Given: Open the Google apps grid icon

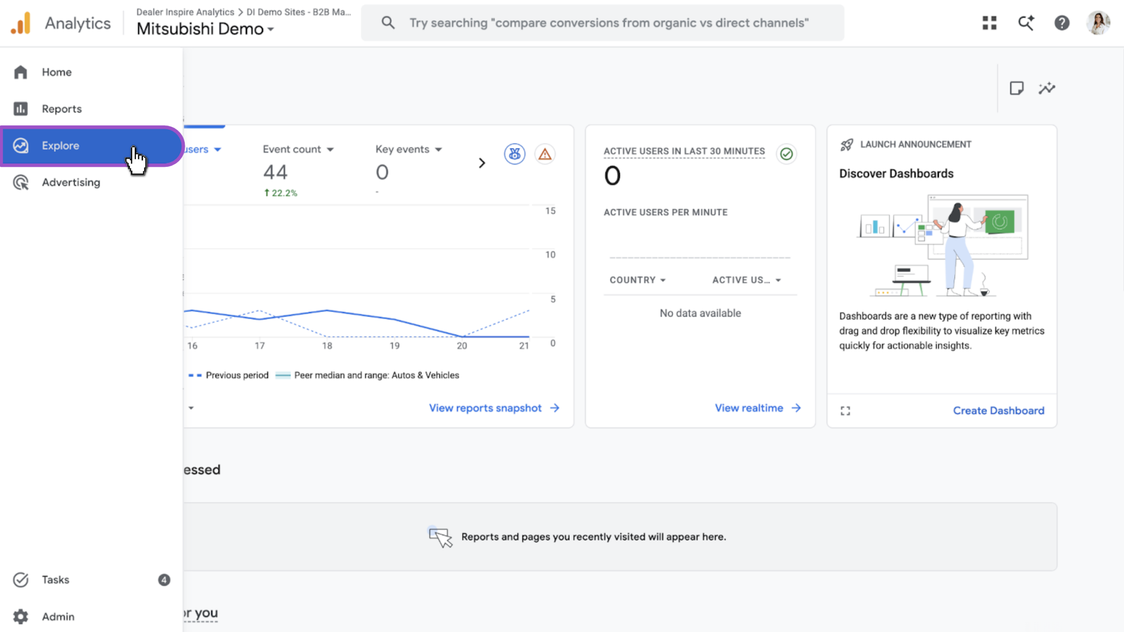Looking at the screenshot, I should click(989, 23).
